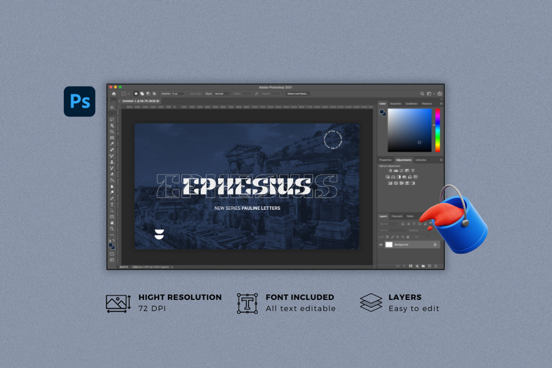552x368 pixels.
Task: Click the Feather input field
Action: click(178, 94)
